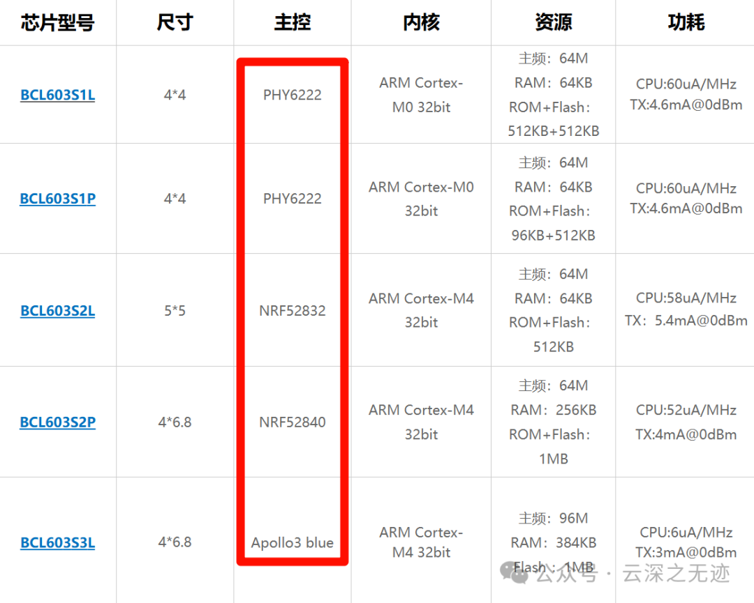Select the NRF52840 controller cell

click(293, 422)
